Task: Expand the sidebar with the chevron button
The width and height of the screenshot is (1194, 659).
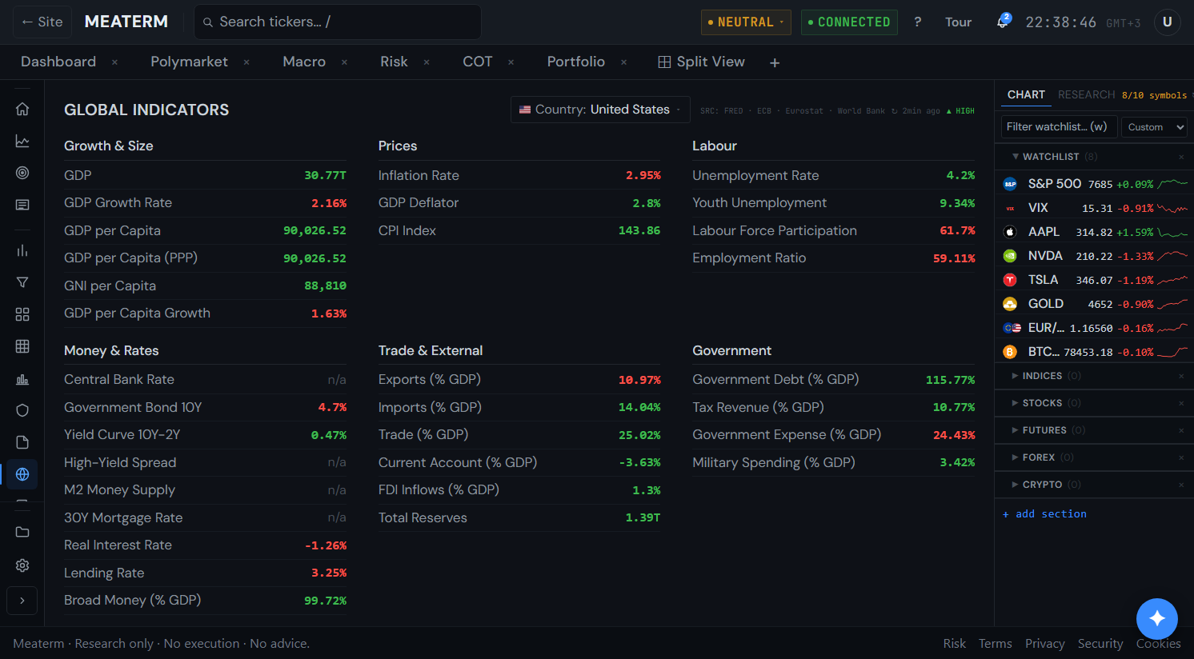Action: tap(22, 601)
